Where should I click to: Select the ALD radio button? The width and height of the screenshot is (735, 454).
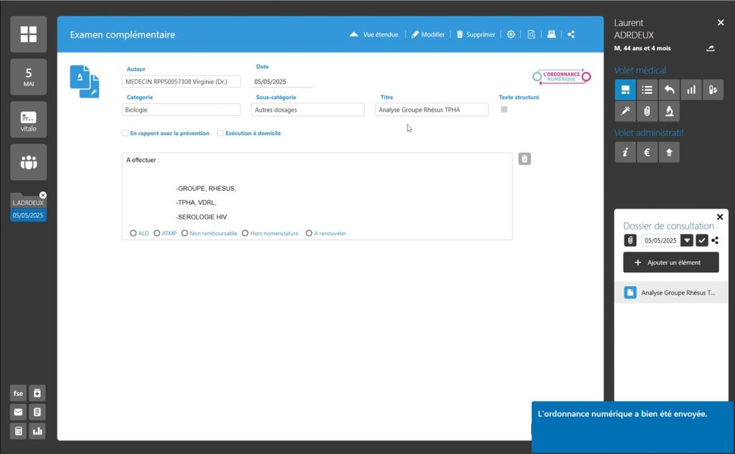click(x=134, y=233)
